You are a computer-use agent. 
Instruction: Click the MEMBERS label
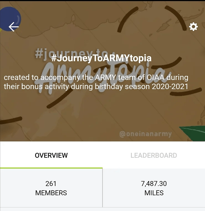(51, 193)
